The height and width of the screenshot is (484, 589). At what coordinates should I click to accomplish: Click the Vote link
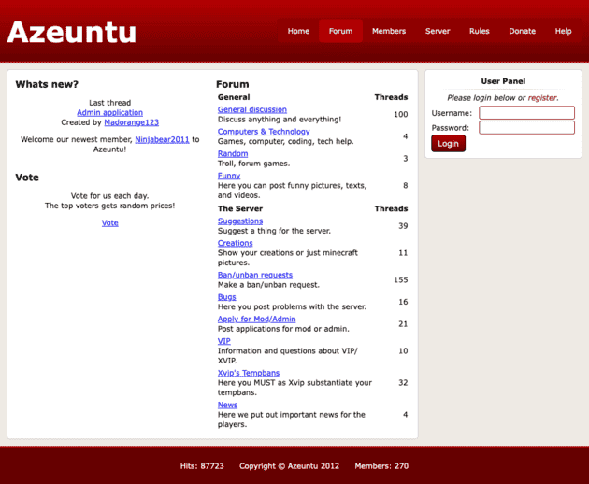point(109,222)
